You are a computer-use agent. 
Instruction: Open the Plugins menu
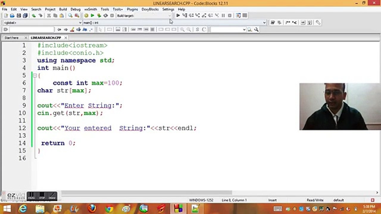(132, 9)
